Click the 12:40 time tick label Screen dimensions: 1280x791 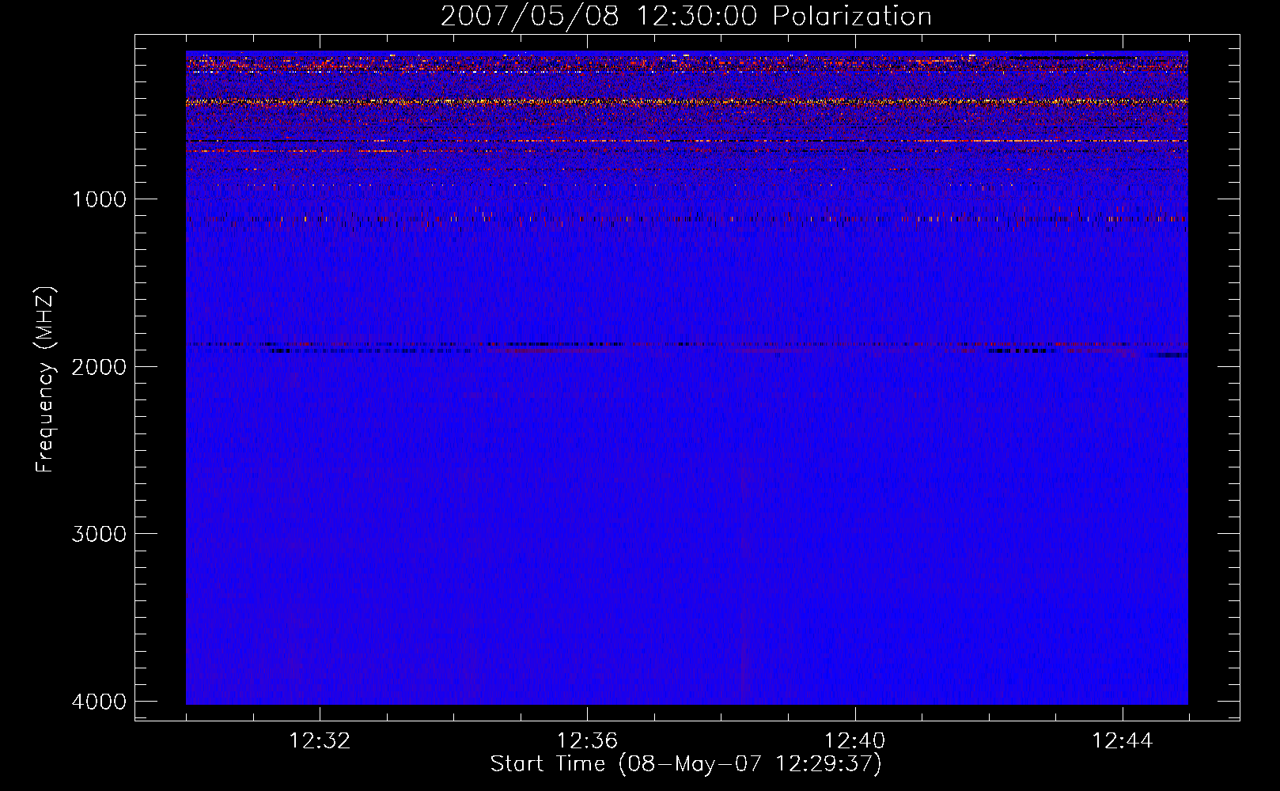[x=855, y=741]
